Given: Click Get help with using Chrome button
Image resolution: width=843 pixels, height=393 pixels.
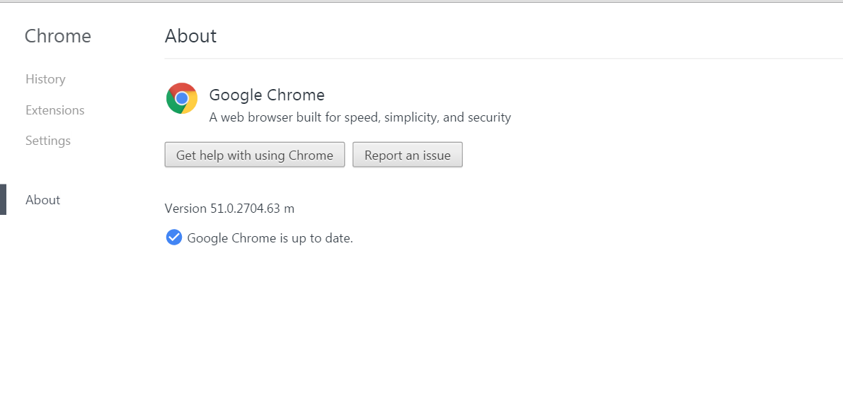Looking at the screenshot, I should coord(254,155).
